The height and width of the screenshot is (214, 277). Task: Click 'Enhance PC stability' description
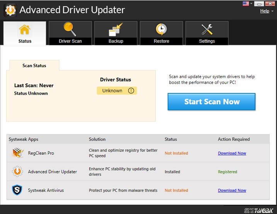tap(122, 172)
